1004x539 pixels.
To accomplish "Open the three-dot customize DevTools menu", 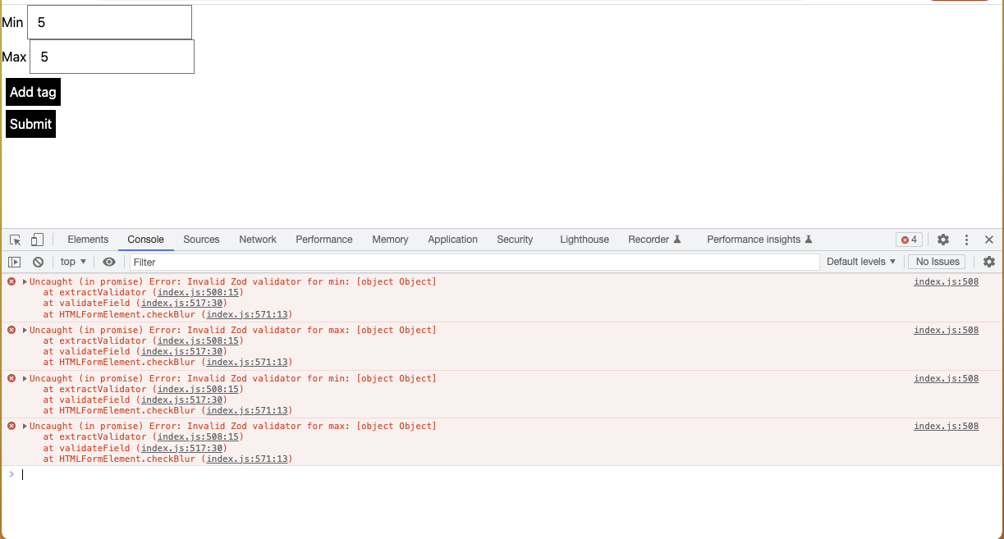I will [x=966, y=239].
